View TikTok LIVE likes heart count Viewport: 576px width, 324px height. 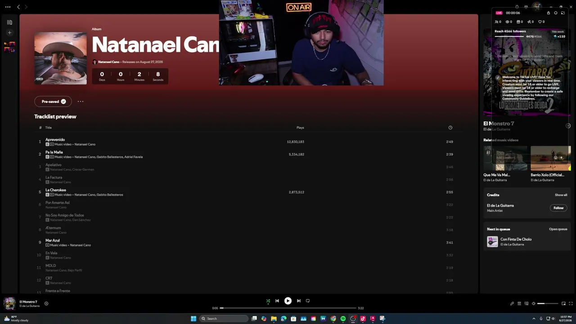coord(542,22)
